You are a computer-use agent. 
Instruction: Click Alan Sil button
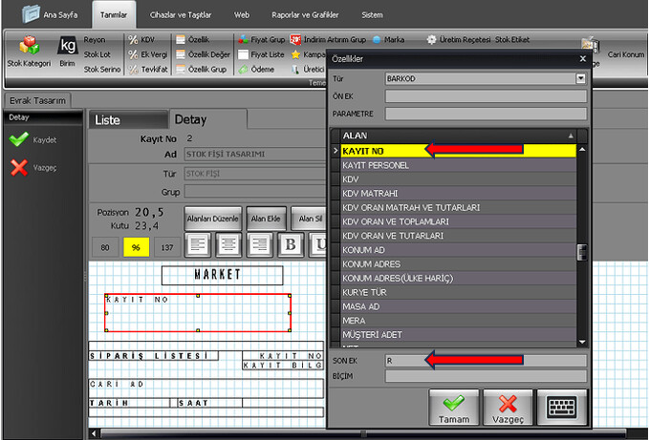click(x=310, y=219)
